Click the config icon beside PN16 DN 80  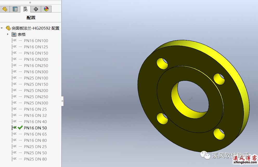point(14,140)
